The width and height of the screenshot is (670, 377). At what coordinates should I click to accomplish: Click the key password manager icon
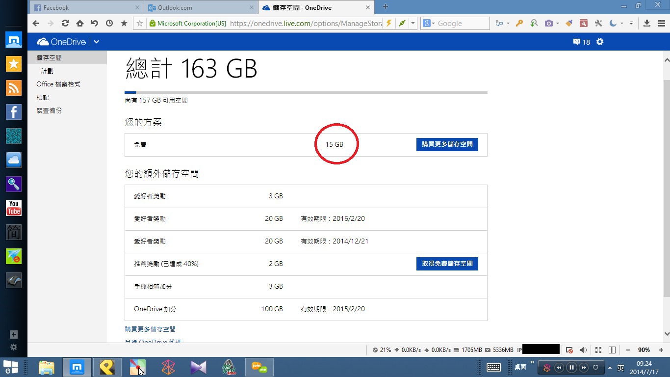coord(519,23)
